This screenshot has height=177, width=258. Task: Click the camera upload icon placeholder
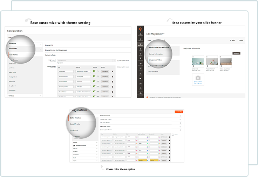coord(198,78)
